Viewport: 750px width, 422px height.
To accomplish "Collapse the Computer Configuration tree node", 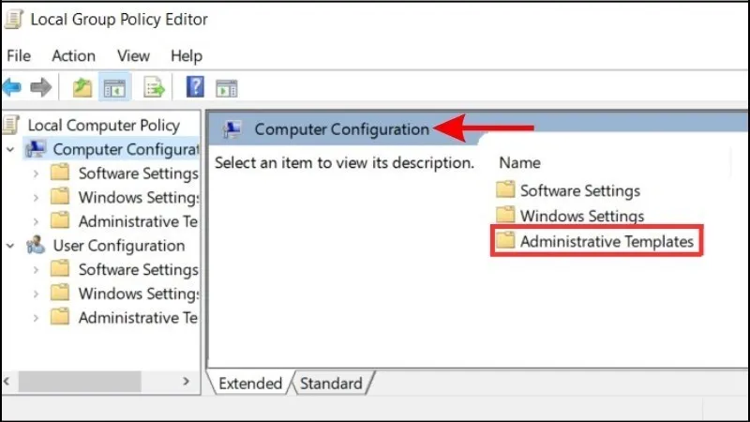I will tap(10, 150).
